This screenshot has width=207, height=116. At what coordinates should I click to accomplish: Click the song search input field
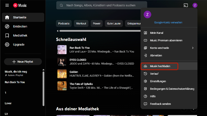(102, 5)
